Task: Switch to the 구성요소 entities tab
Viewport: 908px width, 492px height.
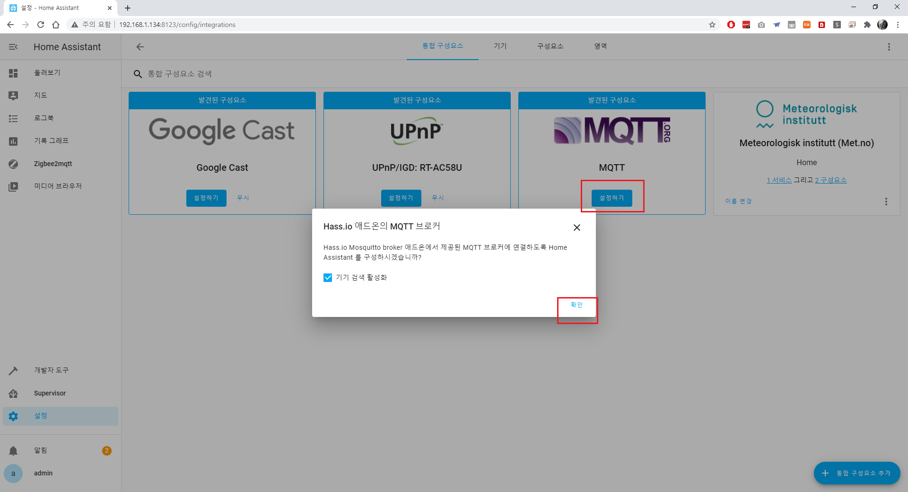Action: point(550,46)
